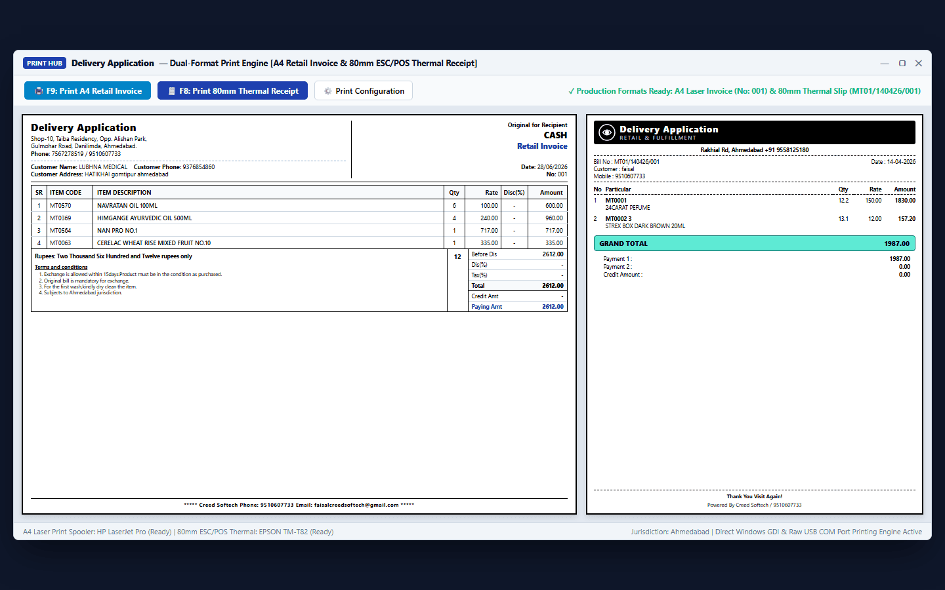Click the Terms and conditions link
The width and height of the screenshot is (945, 590).
click(x=61, y=267)
